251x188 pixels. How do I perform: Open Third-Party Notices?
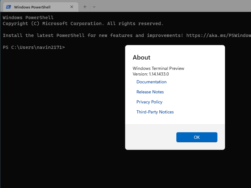point(155,112)
